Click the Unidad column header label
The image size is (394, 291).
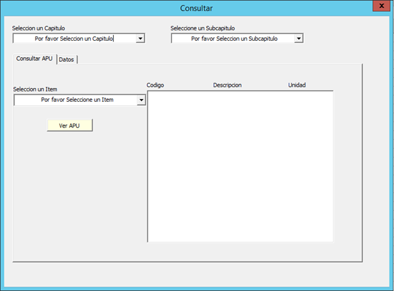pyautogui.click(x=297, y=85)
